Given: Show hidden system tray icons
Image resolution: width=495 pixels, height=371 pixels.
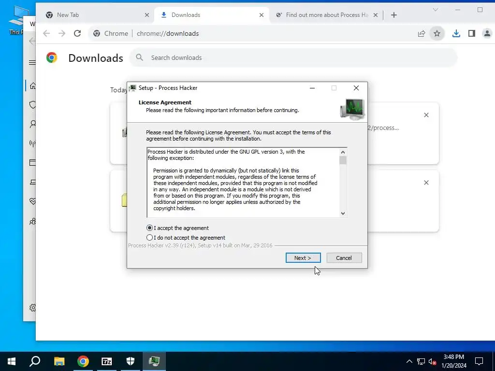Looking at the screenshot, I should [x=409, y=361].
